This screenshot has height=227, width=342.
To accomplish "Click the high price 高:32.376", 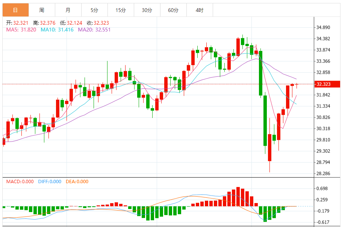I will point(44,23).
